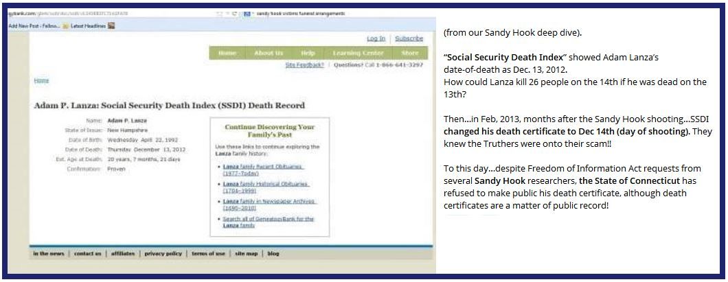This screenshot has width=728, height=282.
Task: Click 'terms of use' footer link
Action: (208, 254)
